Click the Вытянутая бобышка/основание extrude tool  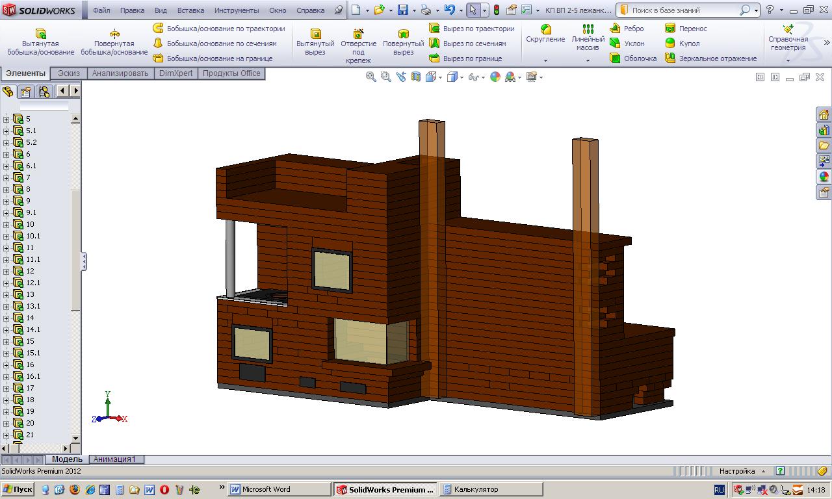(x=40, y=42)
